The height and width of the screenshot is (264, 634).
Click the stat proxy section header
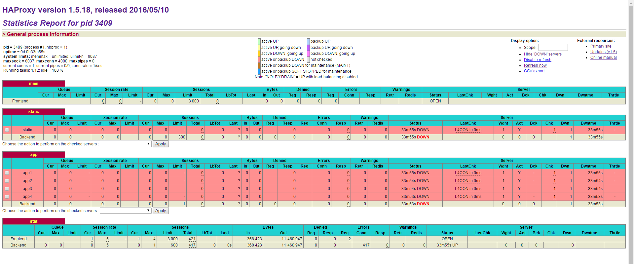pos(34,221)
